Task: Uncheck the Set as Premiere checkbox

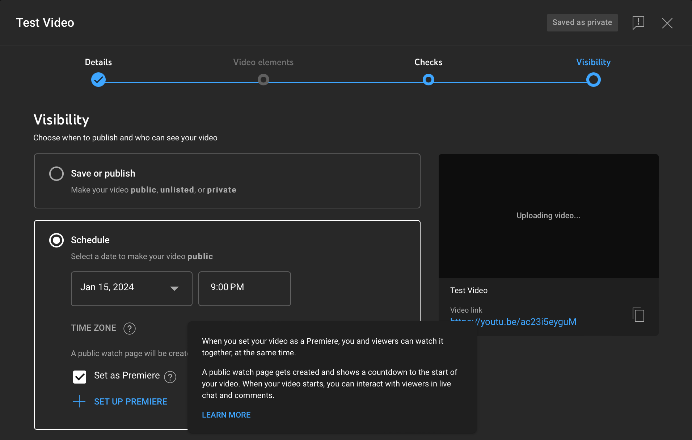Action: click(79, 377)
